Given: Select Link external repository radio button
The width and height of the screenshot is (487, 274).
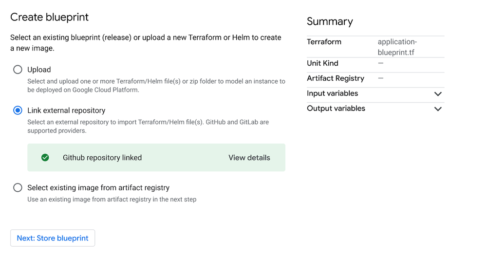Looking at the screenshot, I should [18, 110].
